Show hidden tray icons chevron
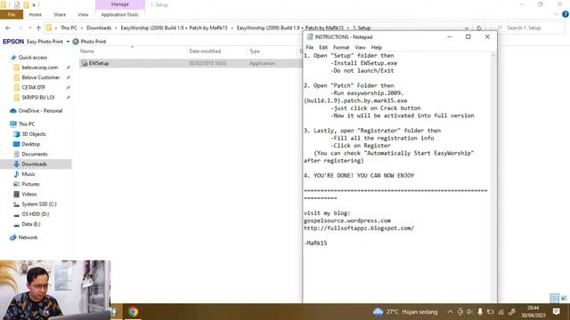This screenshot has height=320, width=570. 450,312
